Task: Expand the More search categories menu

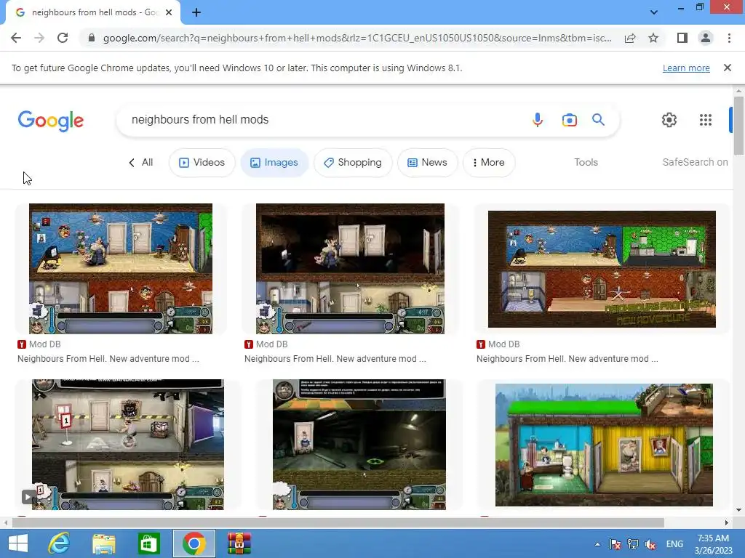Action: [x=489, y=162]
